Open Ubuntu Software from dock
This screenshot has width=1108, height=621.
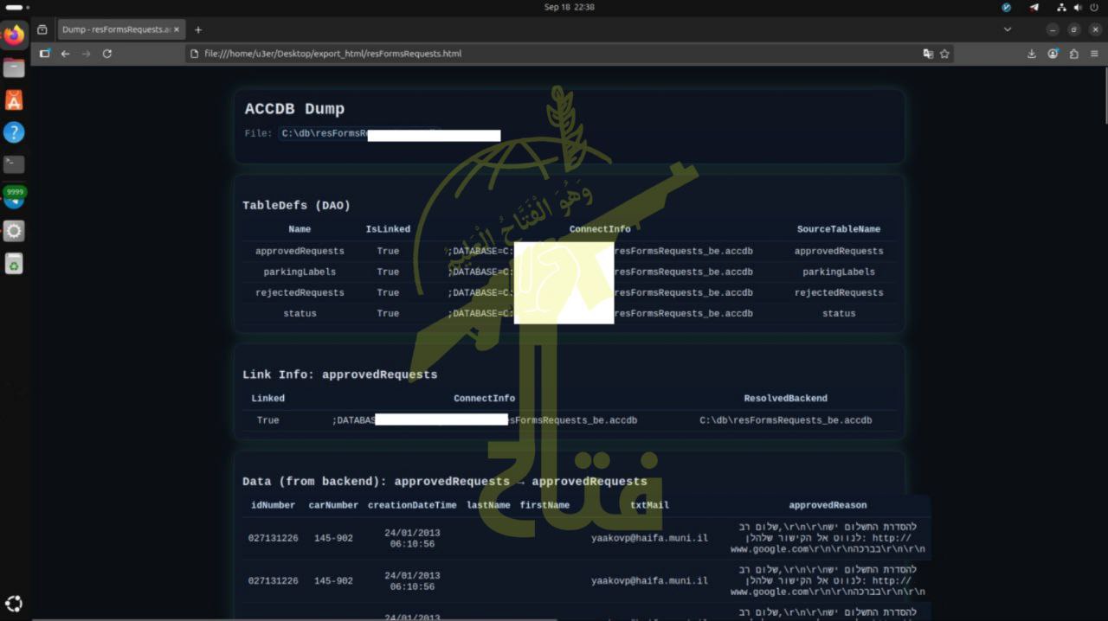[14, 100]
